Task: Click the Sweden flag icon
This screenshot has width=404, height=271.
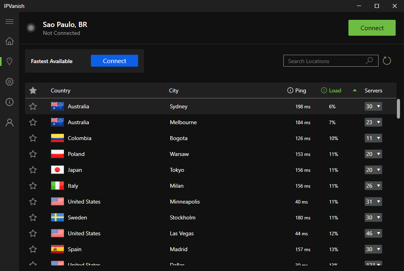Action: click(x=58, y=217)
